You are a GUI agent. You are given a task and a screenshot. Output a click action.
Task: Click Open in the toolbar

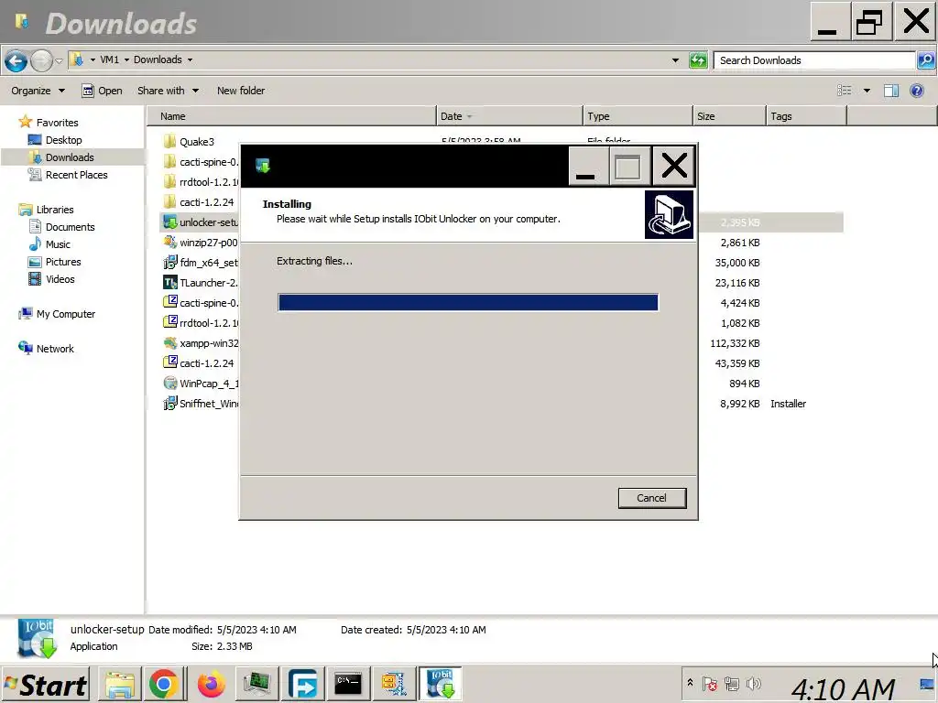103,91
